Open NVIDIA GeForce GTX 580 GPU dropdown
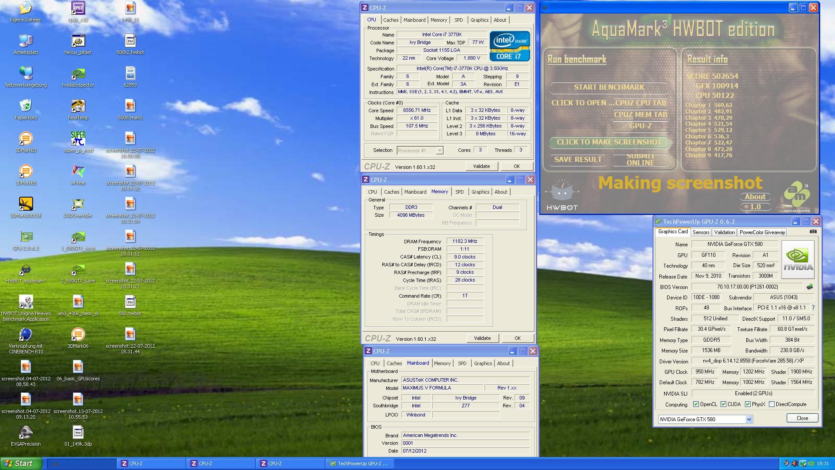The width and height of the screenshot is (835, 470). pyautogui.click(x=748, y=420)
